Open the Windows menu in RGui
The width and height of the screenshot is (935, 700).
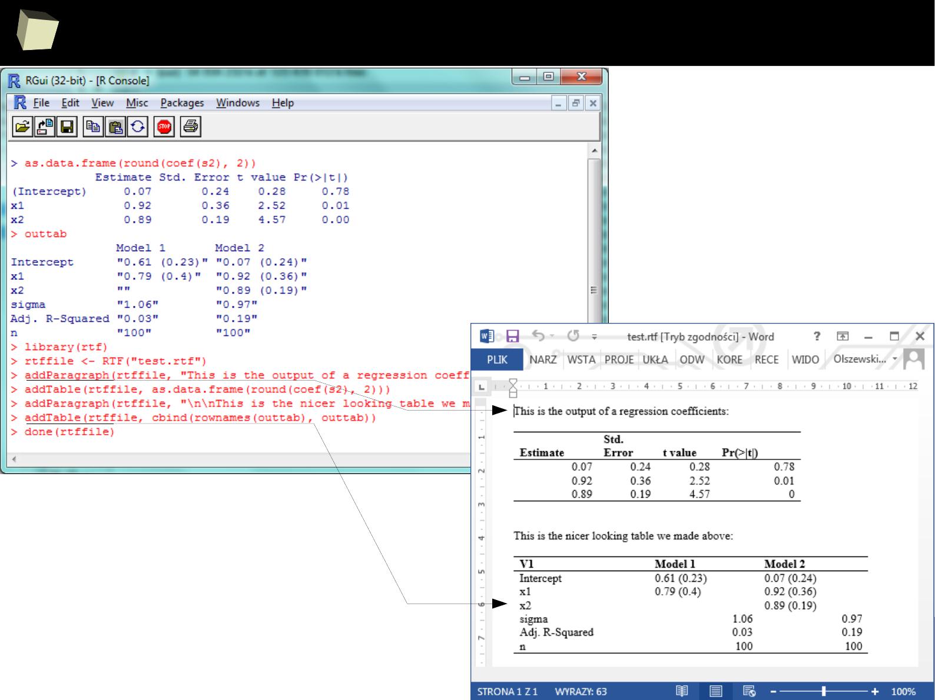(238, 103)
